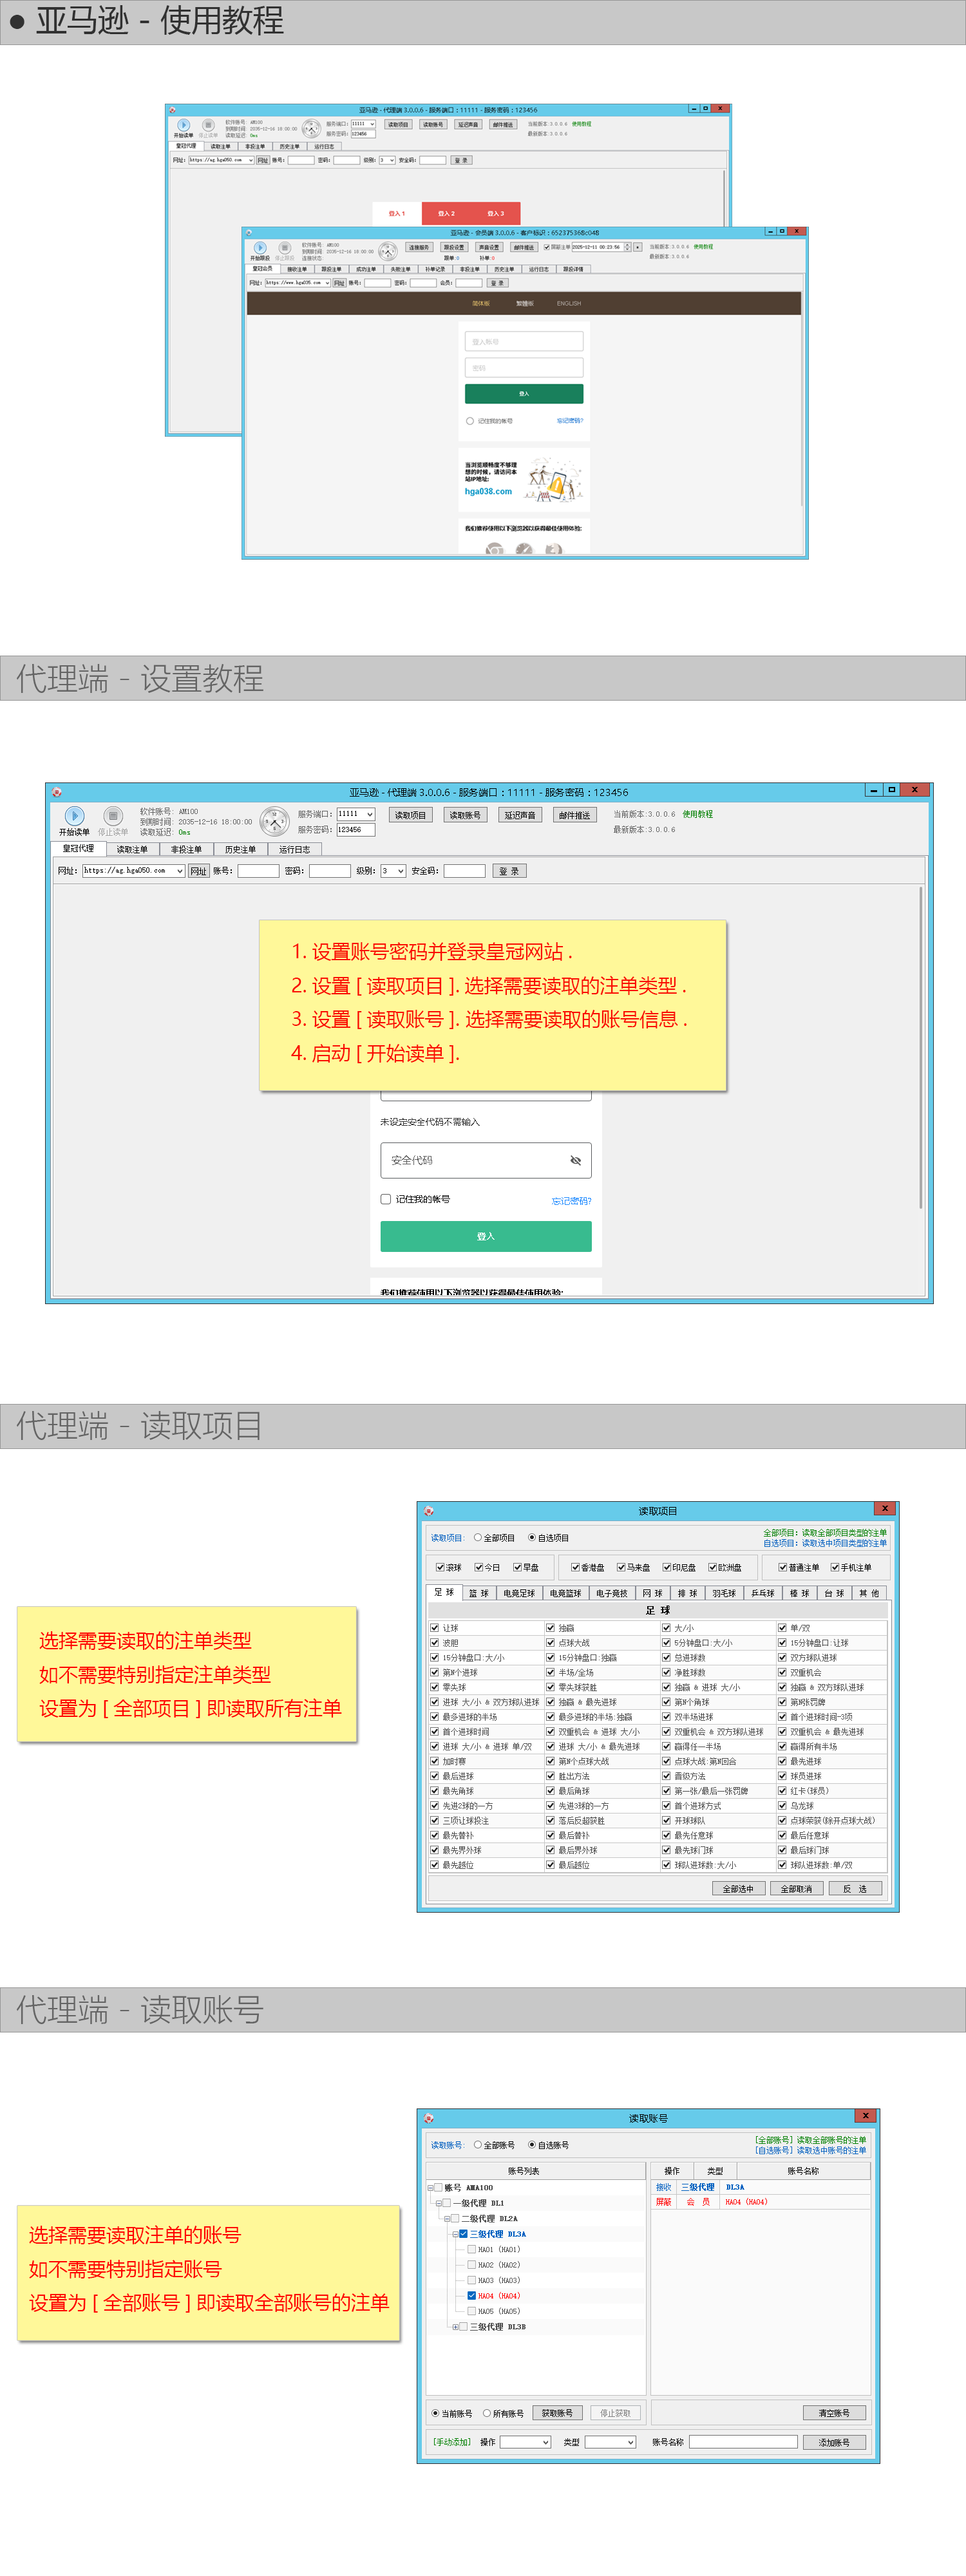Click the 全部选中 button

click(738, 1888)
